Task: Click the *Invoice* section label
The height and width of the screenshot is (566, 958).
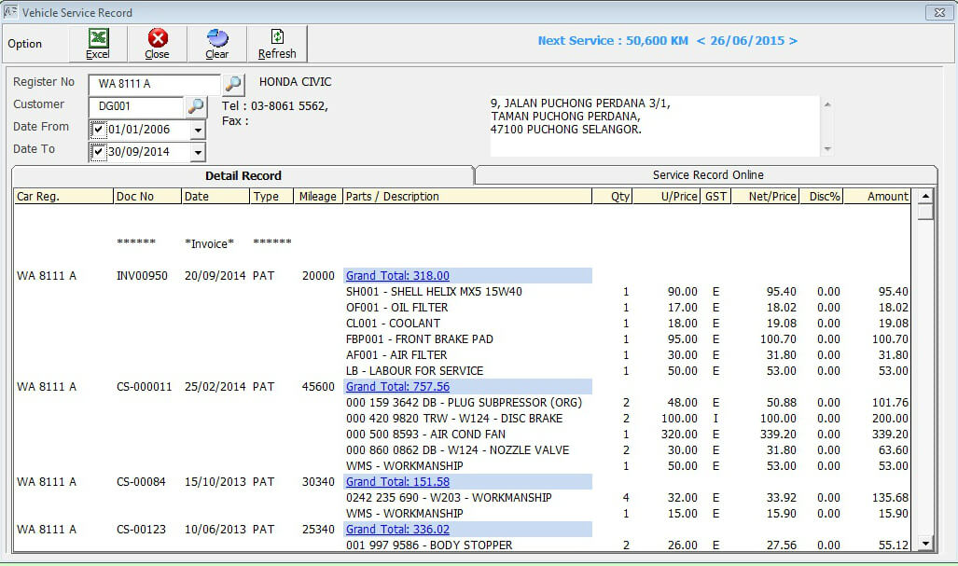Action: click(x=210, y=244)
